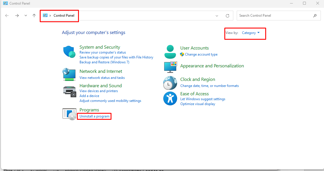Click the breadcrumb chevron before Control Panel
This screenshot has height=171, width=324.
(50, 16)
